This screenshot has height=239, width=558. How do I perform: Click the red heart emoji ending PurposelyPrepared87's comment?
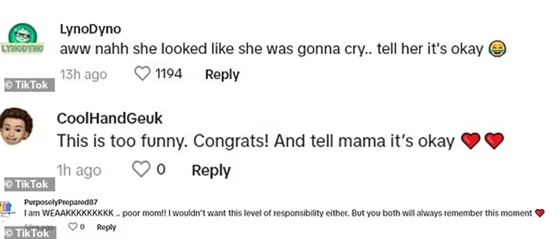(539, 213)
